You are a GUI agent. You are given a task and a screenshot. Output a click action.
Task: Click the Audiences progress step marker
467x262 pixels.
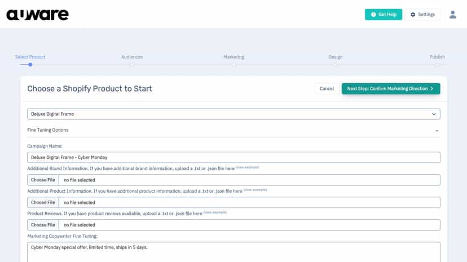pyautogui.click(x=132, y=65)
